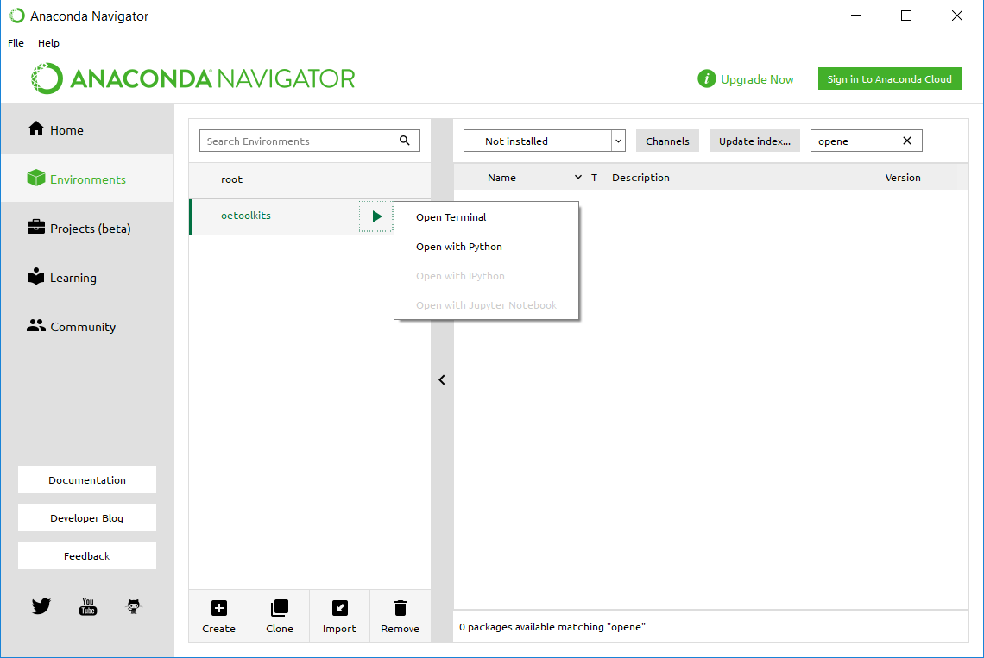Click the Anaconda icon in the title bar

[x=17, y=16]
